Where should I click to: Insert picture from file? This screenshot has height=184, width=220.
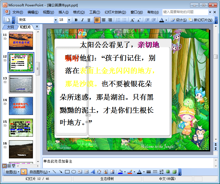(x=112, y=172)
